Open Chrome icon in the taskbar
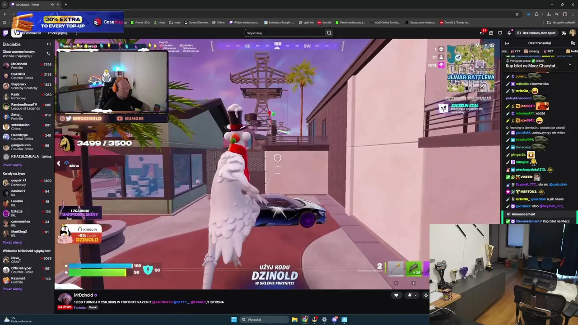Image resolution: width=578 pixels, height=325 pixels. pyautogui.click(x=305, y=320)
